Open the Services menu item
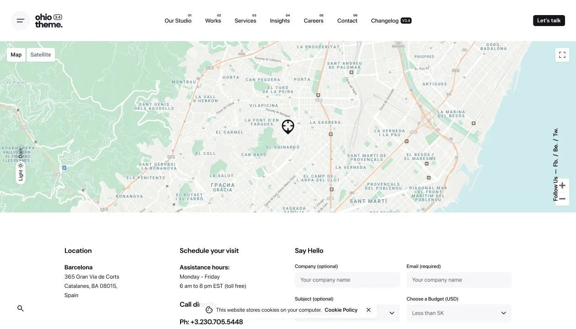 coord(245,21)
